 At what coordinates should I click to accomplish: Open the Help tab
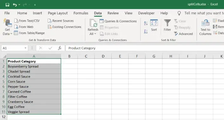pos(164,13)
